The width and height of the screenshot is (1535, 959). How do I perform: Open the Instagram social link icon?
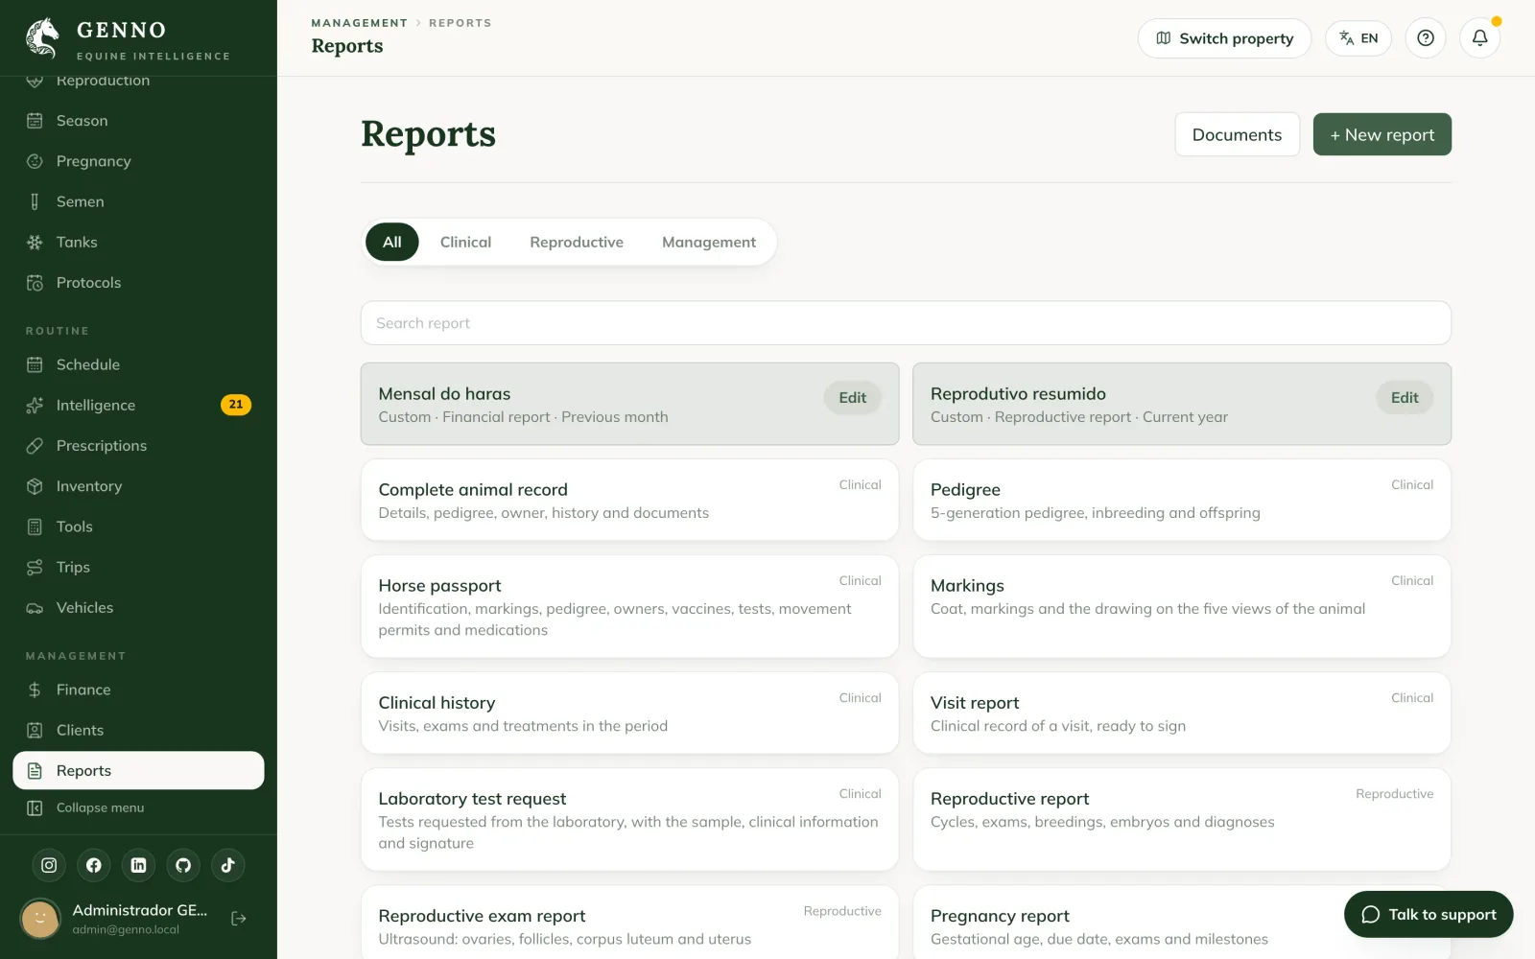pyautogui.click(x=49, y=865)
